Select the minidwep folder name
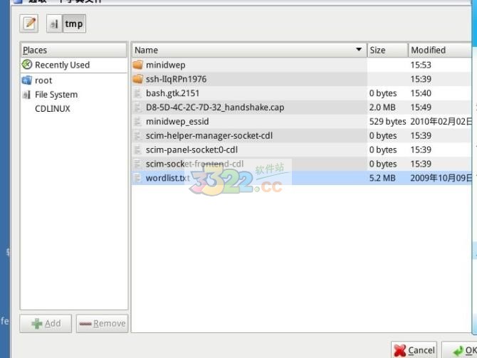This screenshot has height=358, width=477. [165, 65]
